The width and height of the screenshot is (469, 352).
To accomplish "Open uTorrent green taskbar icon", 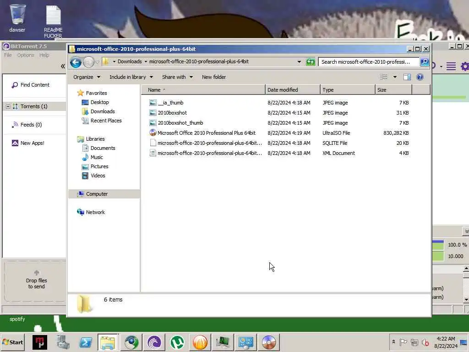I will (177, 342).
